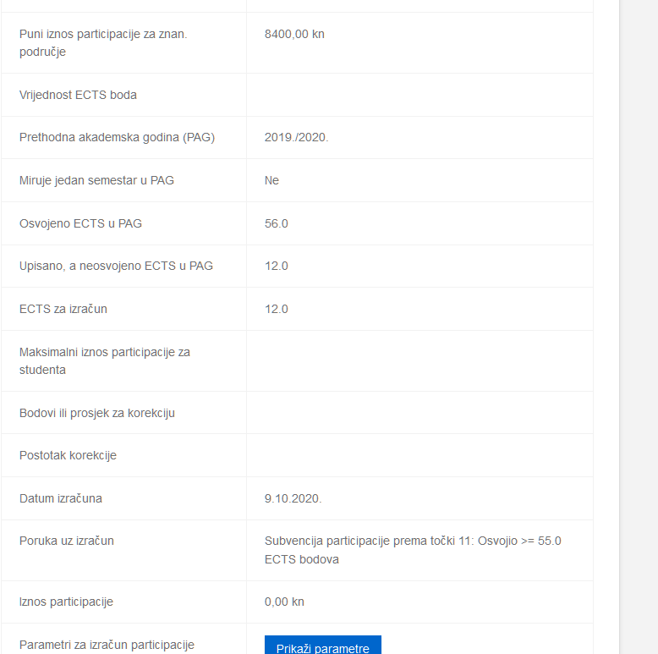The width and height of the screenshot is (658, 654).
Task: Click the Prikaži parametre button
Action: pyautogui.click(x=323, y=645)
